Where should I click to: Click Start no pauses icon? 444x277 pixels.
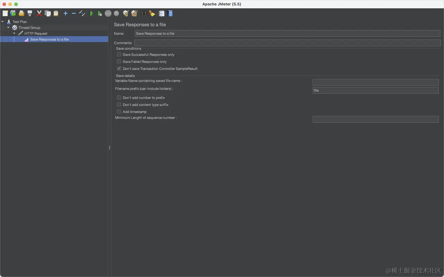click(x=100, y=14)
